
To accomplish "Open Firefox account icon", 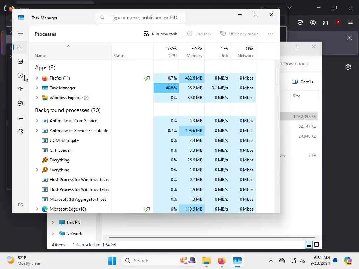I will coord(313,22).
